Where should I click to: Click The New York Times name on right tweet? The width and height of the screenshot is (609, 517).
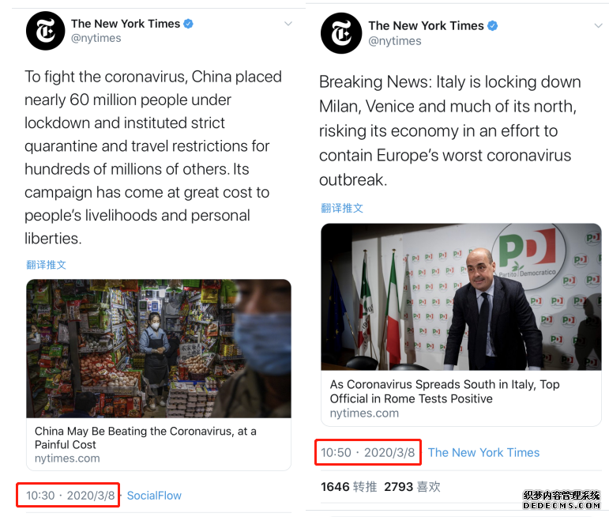click(426, 25)
